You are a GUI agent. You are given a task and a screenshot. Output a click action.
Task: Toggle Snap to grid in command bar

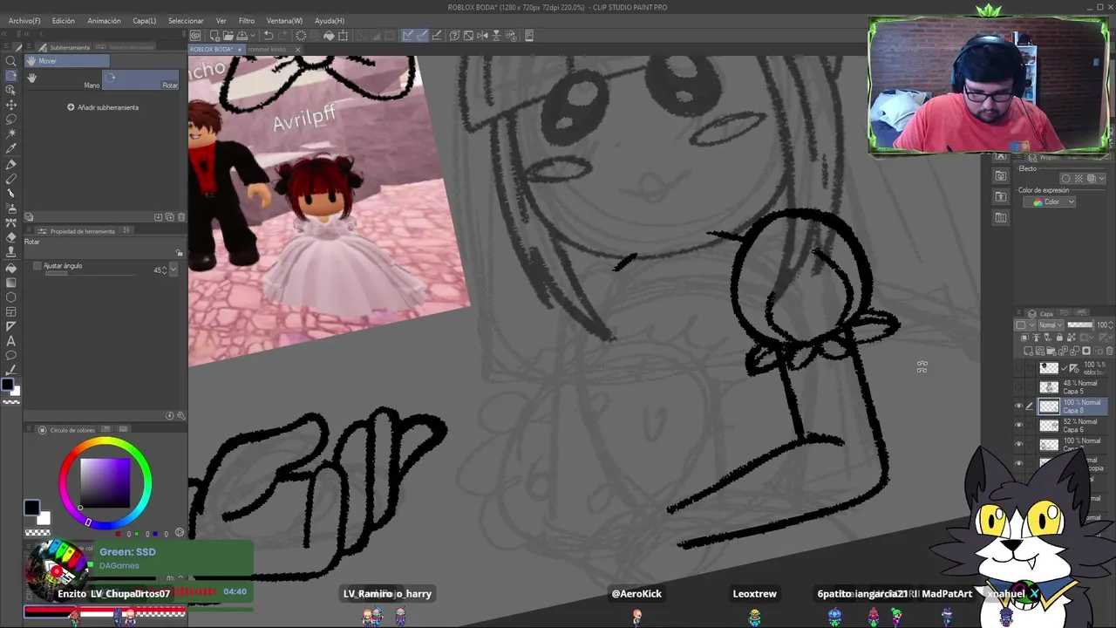(x=436, y=36)
